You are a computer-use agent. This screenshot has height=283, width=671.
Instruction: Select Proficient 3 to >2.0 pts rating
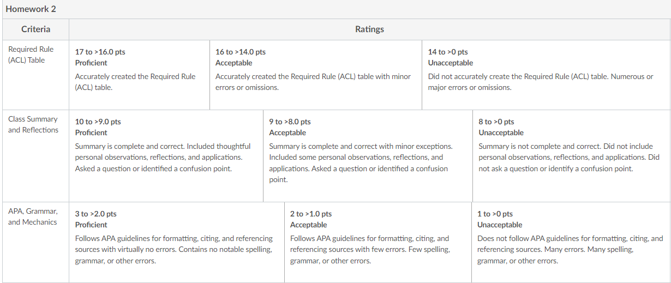tap(177, 242)
